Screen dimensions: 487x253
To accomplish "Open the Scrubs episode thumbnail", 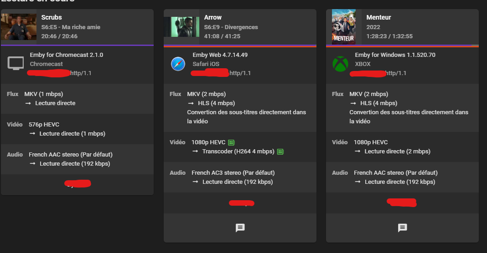I will (19, 27).
